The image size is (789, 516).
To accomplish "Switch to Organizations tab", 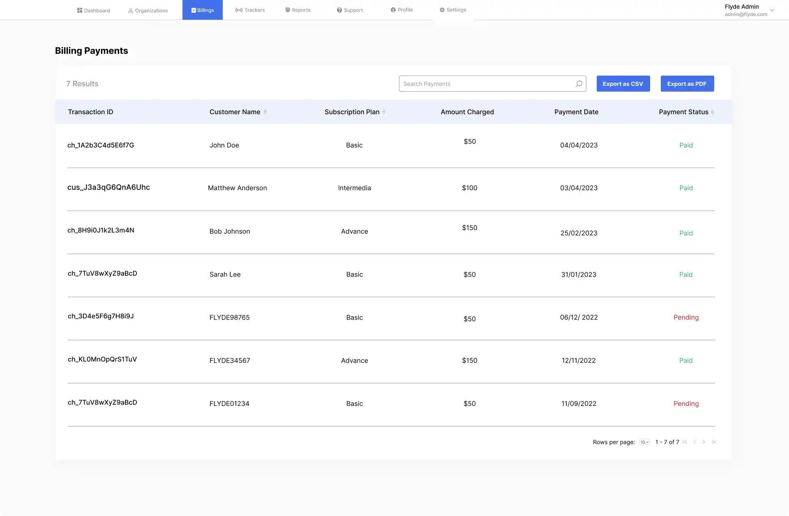I will pos(148,10).
